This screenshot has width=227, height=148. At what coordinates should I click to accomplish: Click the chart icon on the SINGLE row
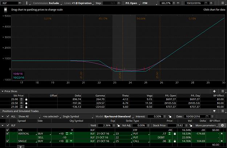(x=13, y=141)
